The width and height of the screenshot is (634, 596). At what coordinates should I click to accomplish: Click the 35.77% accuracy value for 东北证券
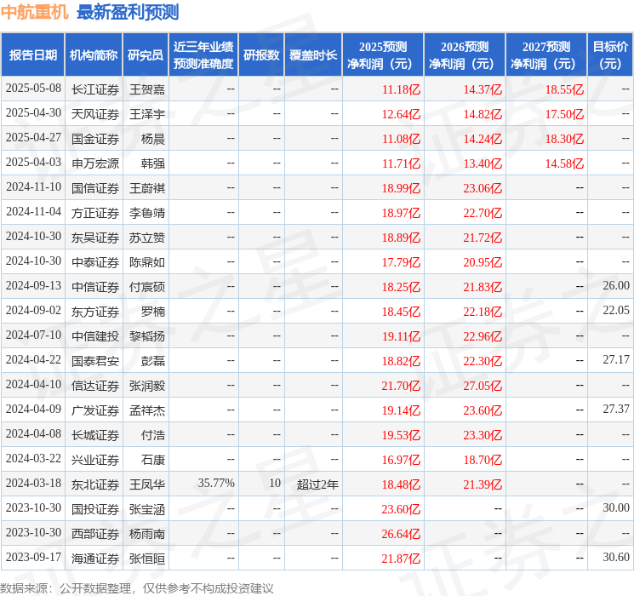point(216,484)
